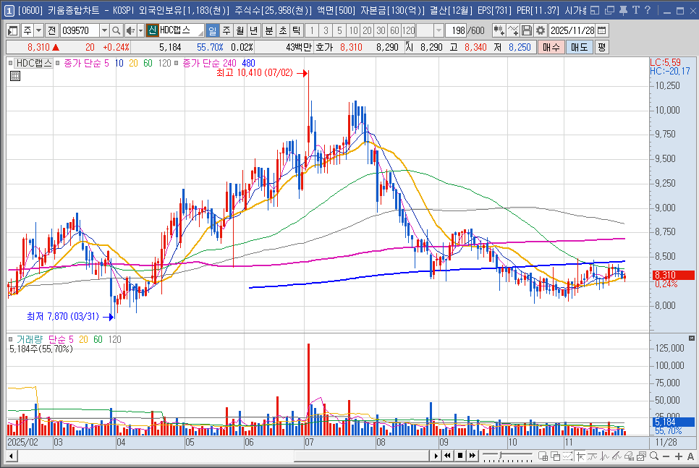The image size is (699, 468).
Task: Click the add indicator line icon
Action: click(513, 30)
